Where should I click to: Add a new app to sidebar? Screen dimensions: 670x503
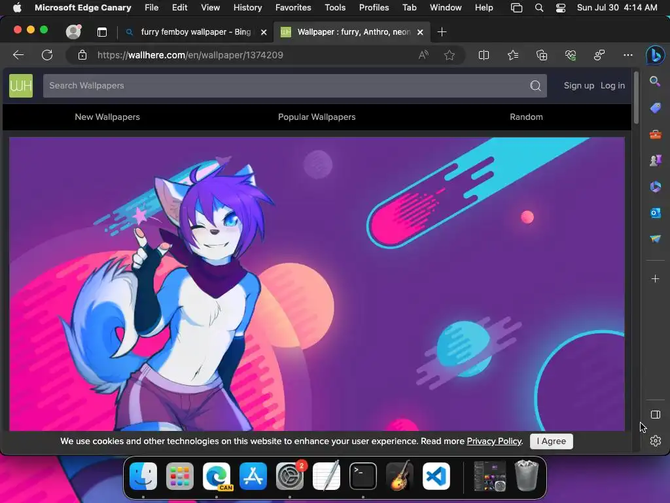coord(655,279)
